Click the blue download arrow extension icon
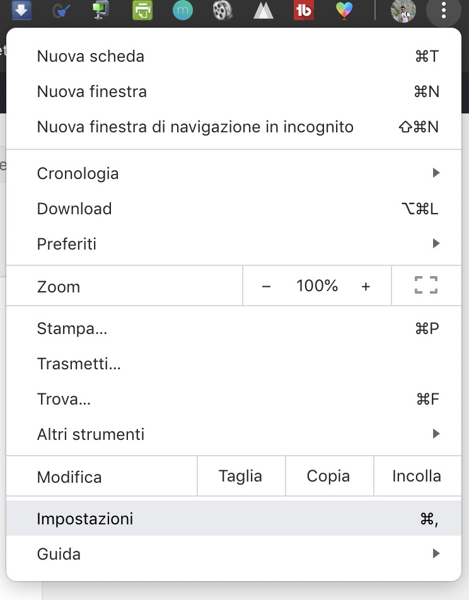The image size is (469, 600). pos(21,10)
